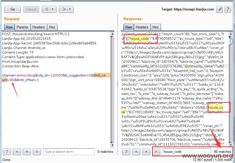Switch to the Response Hex tab

[155, 27]
